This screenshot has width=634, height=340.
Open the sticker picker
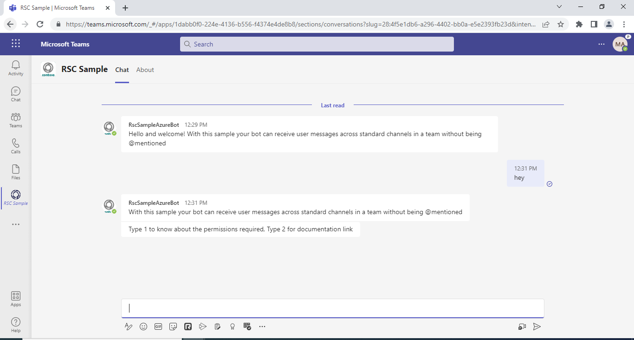point(173,327)
